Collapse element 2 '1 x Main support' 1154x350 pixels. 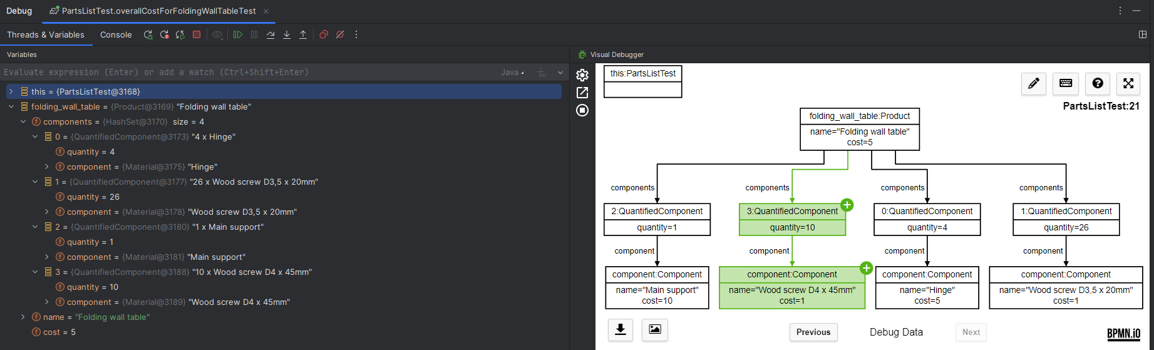(35, 227)
